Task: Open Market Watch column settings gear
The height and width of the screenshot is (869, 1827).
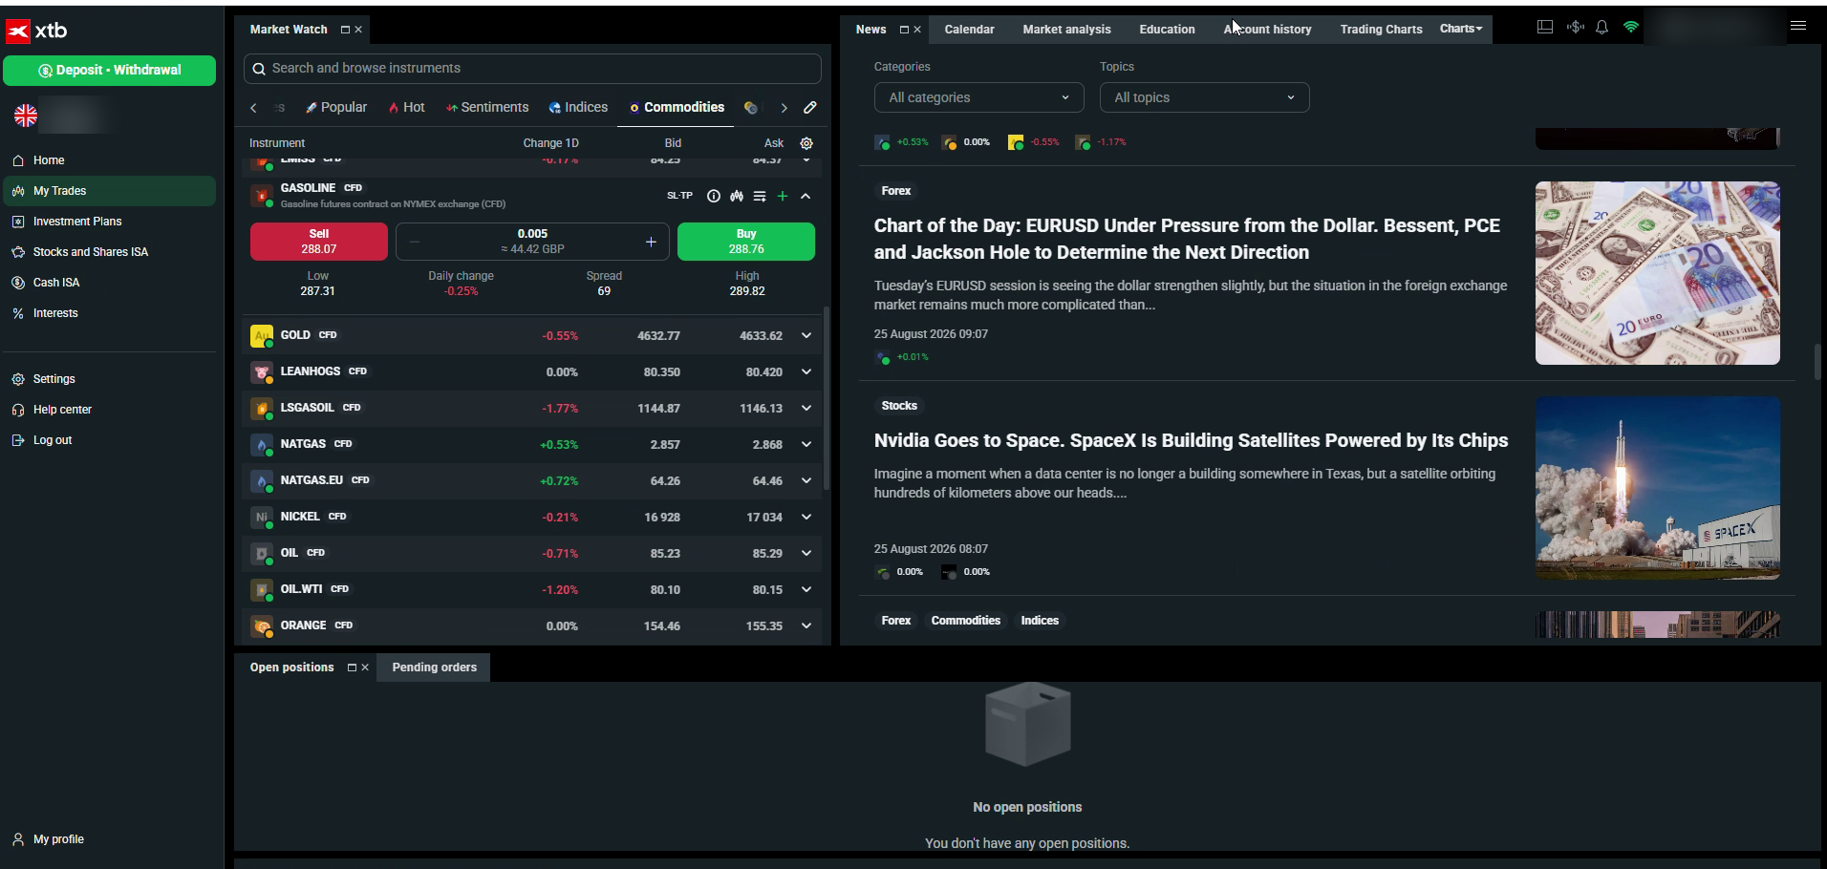Action: [806, 143]
